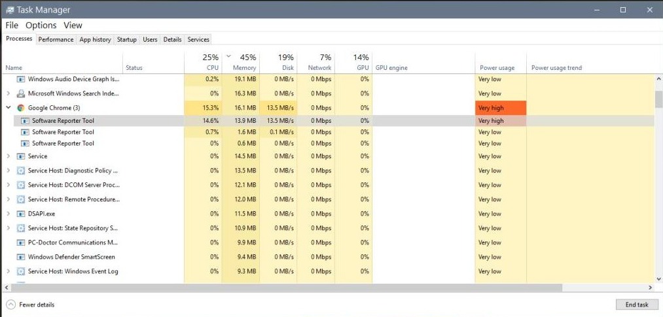Click the DSAPI.exe process icon
This screenshot has height=317, width=663.
pos(21,214)
